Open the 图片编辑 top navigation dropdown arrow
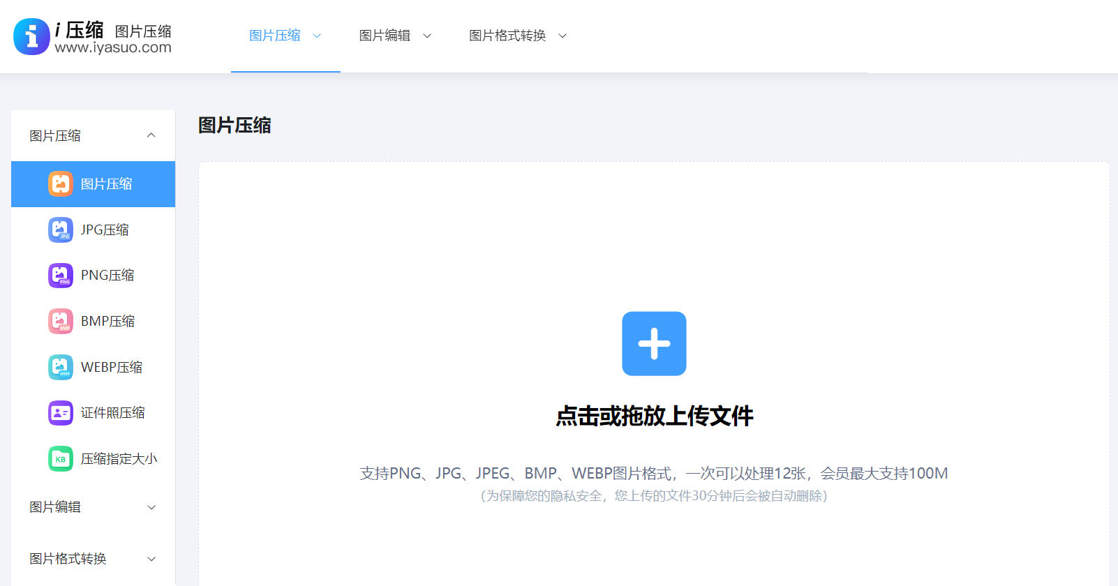The image size is (1118, 586). pos(427,36)
